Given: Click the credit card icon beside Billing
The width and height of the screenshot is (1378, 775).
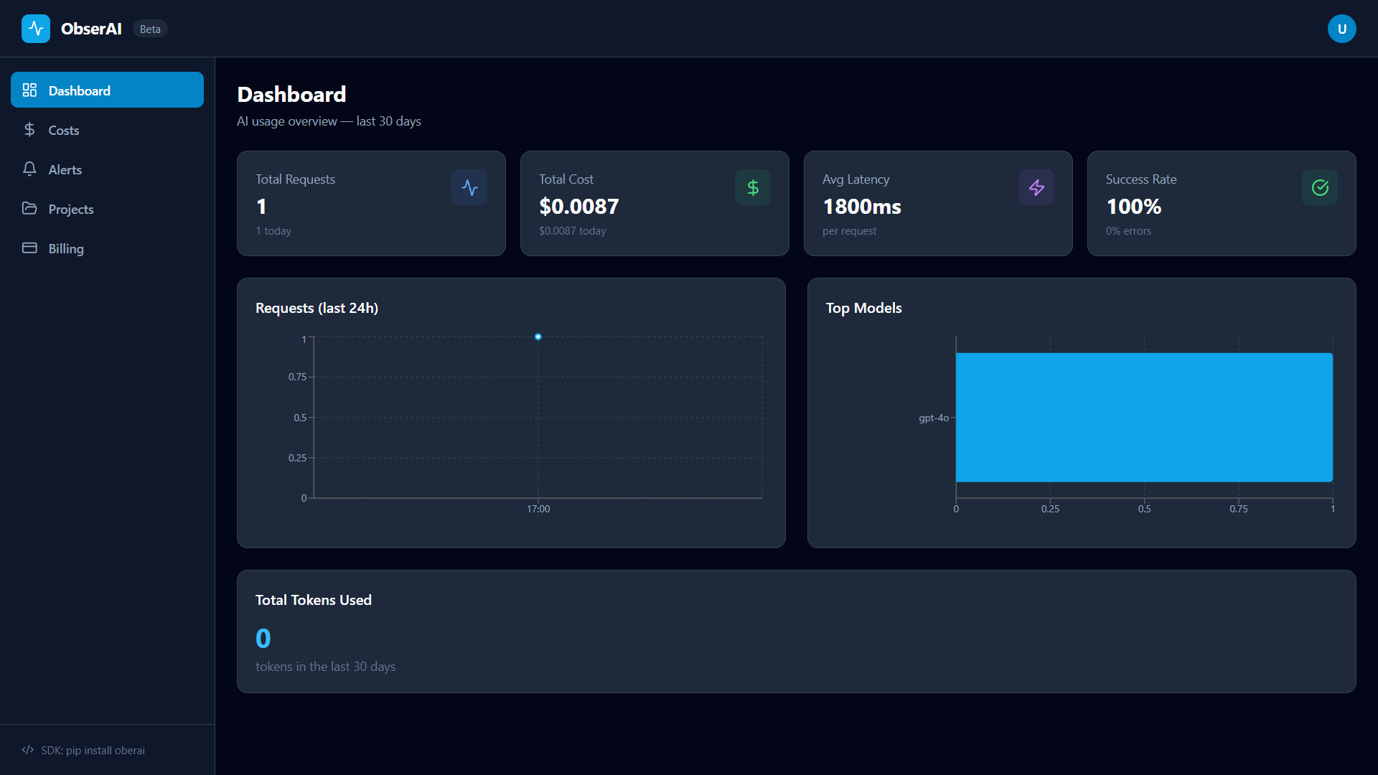Looking at the screenshot, I should coord(29,248).
